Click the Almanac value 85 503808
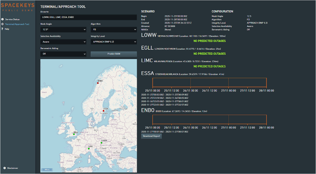This screenshot has width=316, height=174. coord(170,26)
